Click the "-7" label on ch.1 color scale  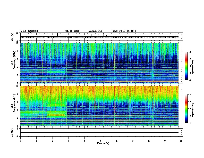pos(190,80)
